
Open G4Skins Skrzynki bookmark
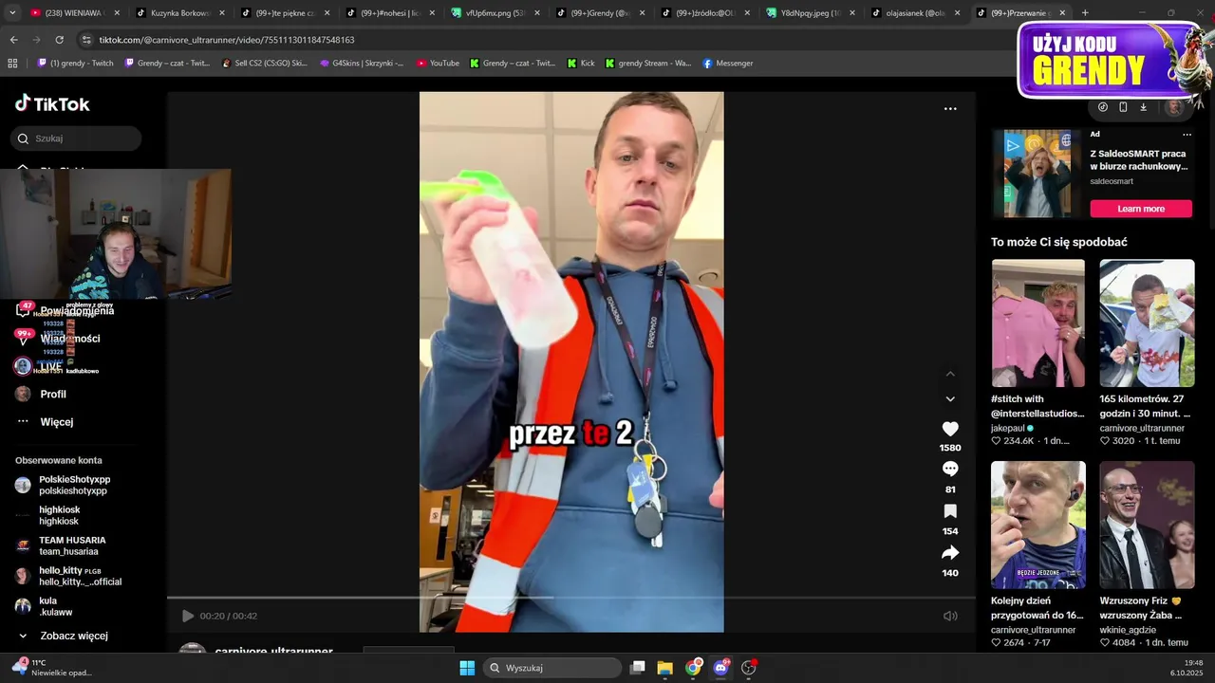[x=362, y=64]
